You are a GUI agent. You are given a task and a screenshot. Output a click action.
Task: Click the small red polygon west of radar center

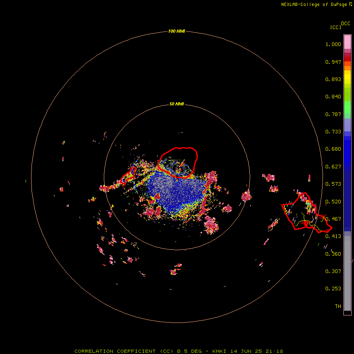[128, 175]
